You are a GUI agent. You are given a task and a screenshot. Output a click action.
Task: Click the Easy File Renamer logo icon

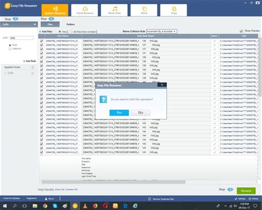pos(7,6)
